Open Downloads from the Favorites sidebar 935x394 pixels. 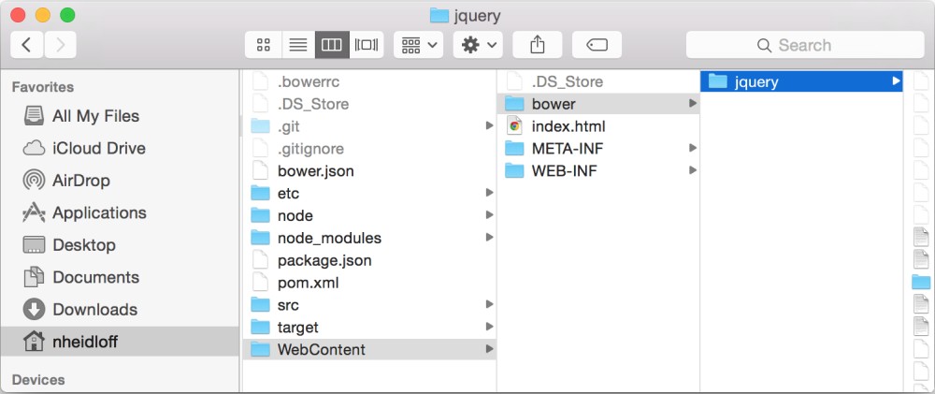click(79, 309)
